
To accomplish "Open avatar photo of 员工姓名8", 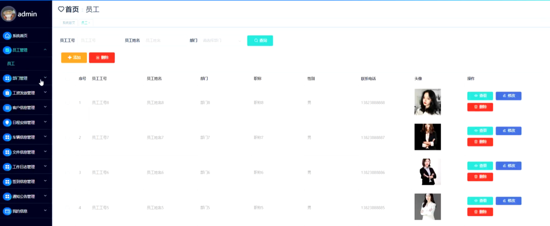I will coord(428,102).
